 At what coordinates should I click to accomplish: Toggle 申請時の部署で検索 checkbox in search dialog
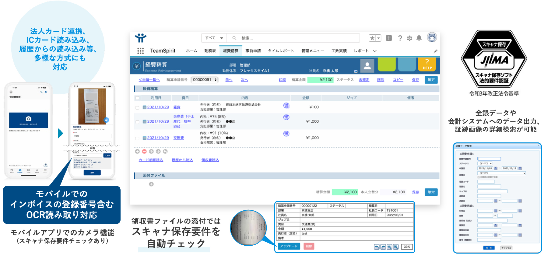pos(479,177)
